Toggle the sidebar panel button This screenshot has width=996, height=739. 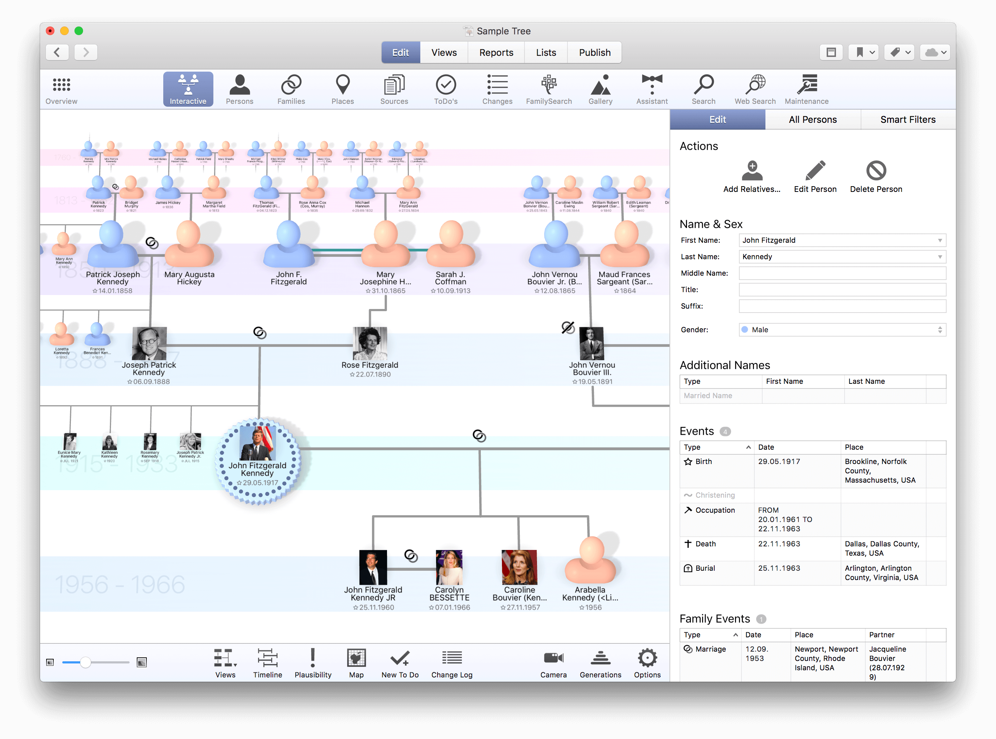[831, 52]
